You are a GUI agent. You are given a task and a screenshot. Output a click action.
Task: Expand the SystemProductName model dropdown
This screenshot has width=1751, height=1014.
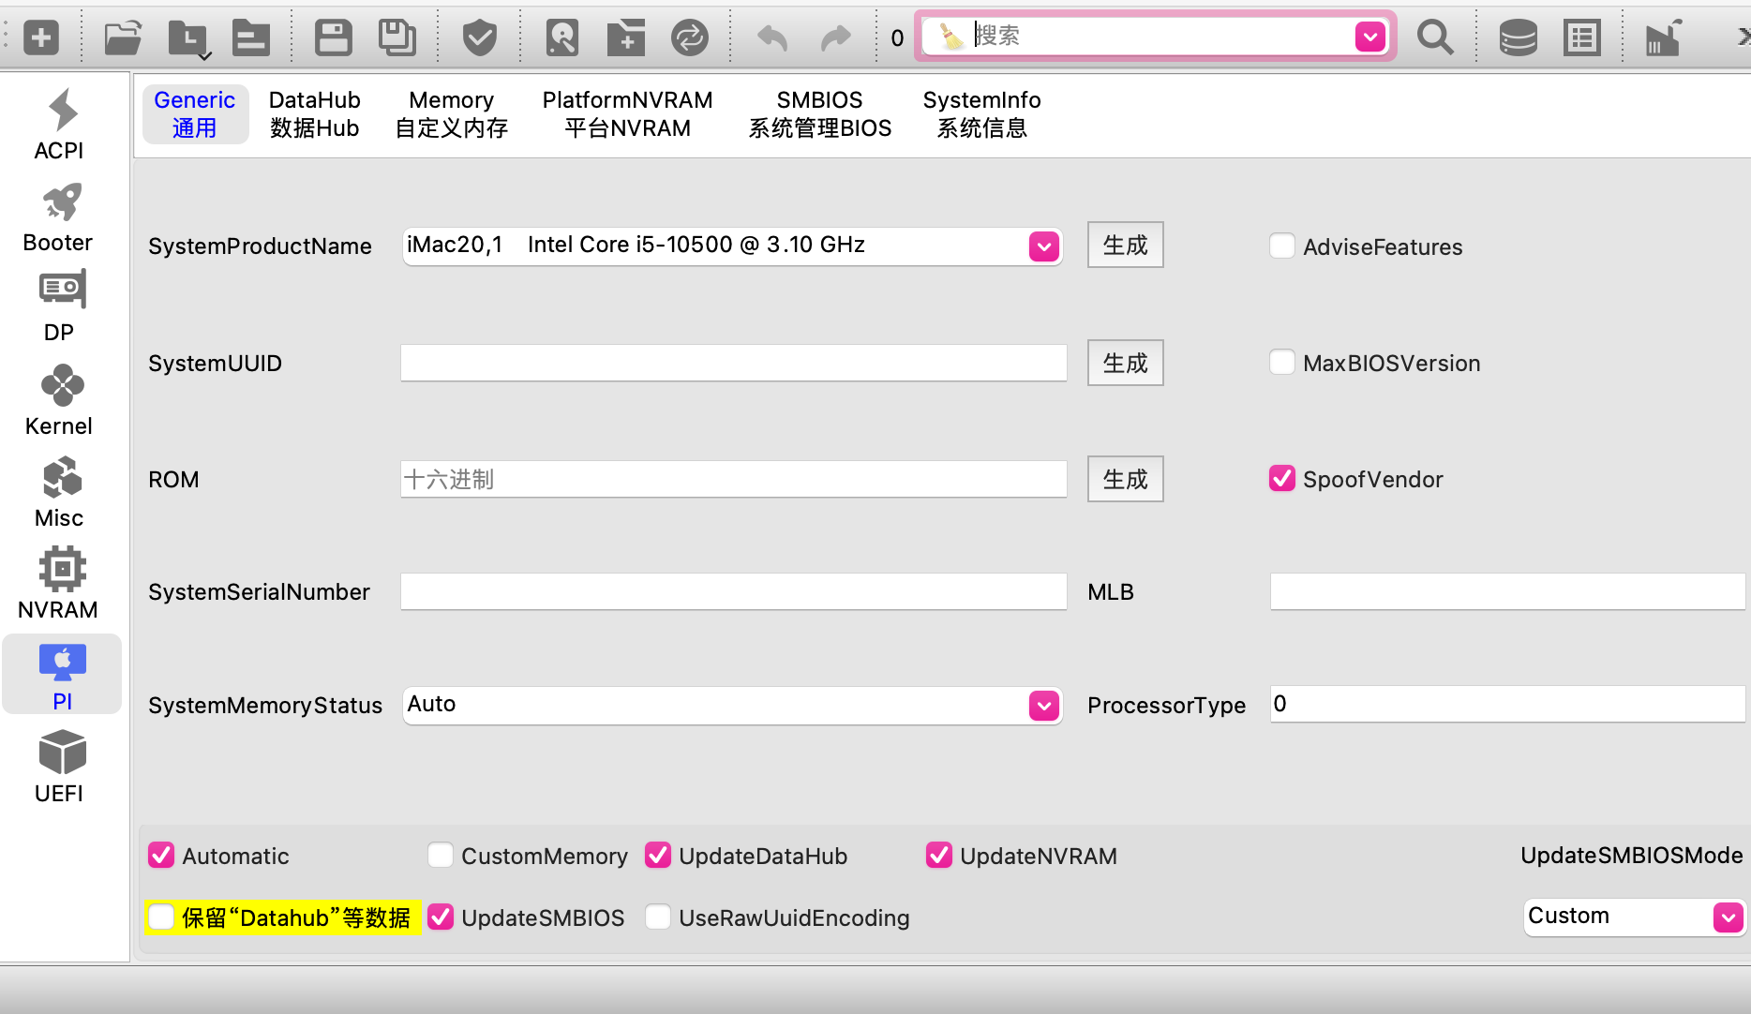click(x=1043, y=246)
